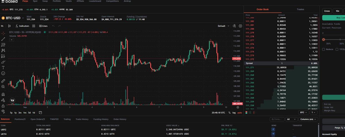
Task: Open the BTC denomination dropdown
Action: 304,112
